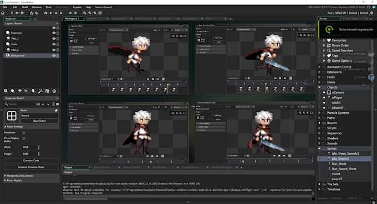Click the Instance Creation Order button
The image size is (377, 204).
click(31, 167)
